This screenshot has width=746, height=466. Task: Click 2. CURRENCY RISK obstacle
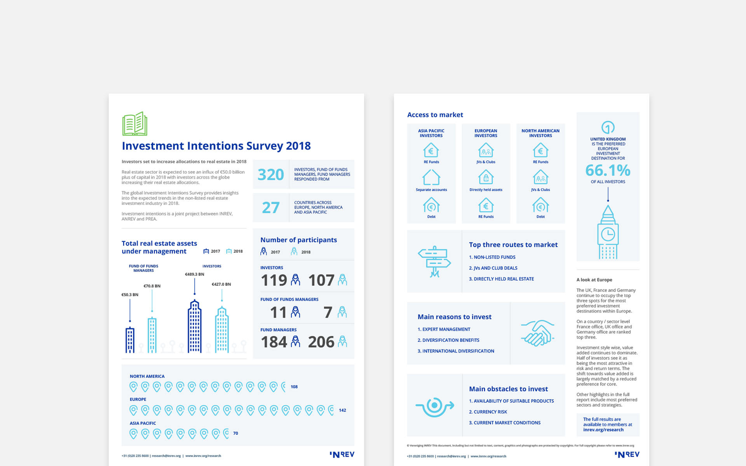click(x=488, y=412)
